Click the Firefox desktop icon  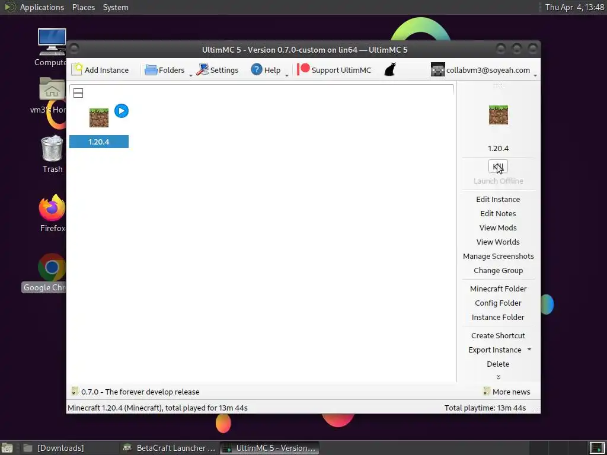(x=52, y=213)
